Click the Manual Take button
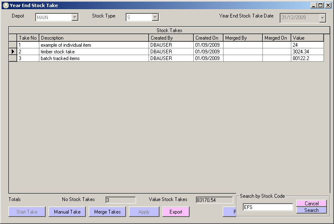Screen dimensions: 334x224 67,211
